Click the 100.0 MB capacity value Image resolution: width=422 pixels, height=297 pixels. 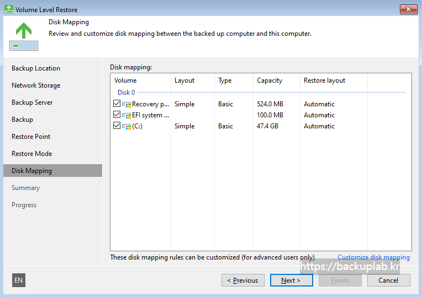pyautogui.click(x=270, y=115)
